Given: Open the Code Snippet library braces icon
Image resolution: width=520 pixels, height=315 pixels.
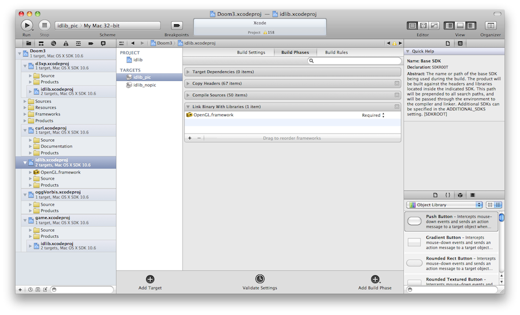Looking at the screenshot, I should (x=448, y=195).
